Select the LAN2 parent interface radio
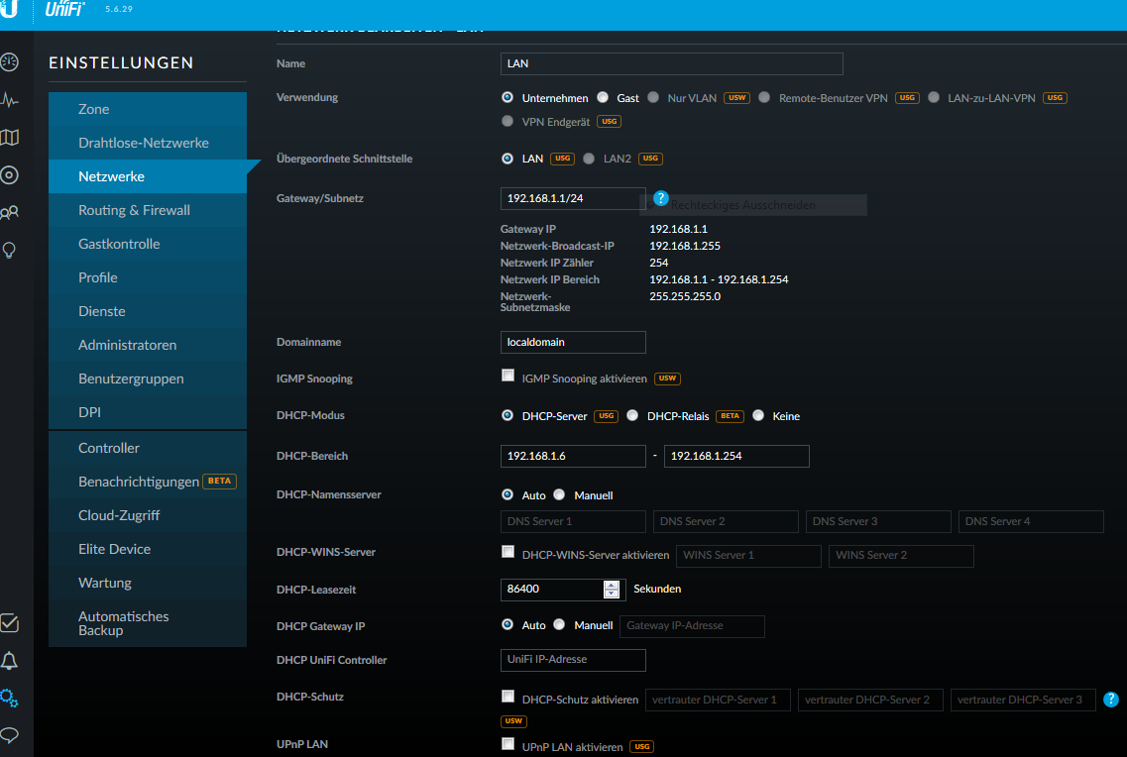Image resolution: width=1127 pixels, height=757 pixels. [589, 158]
